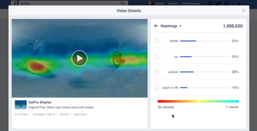
Task: Go to Home in the top bar
Action: point(173,4)
